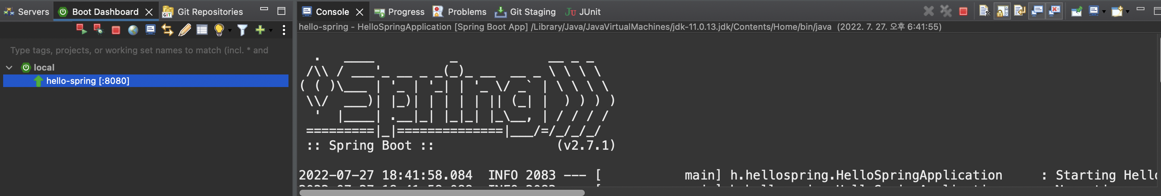Click Remove All Terminated Launches double-X icon
Image resolution: width=1161 pixels, height=196 pixels.
click(946, 11)
